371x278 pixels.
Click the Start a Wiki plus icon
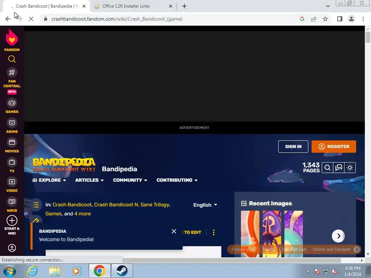[x=12, y=220]
